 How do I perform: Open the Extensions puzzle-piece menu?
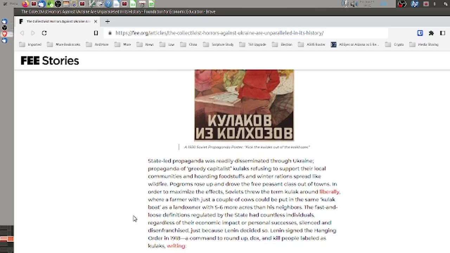pos(431,33)
